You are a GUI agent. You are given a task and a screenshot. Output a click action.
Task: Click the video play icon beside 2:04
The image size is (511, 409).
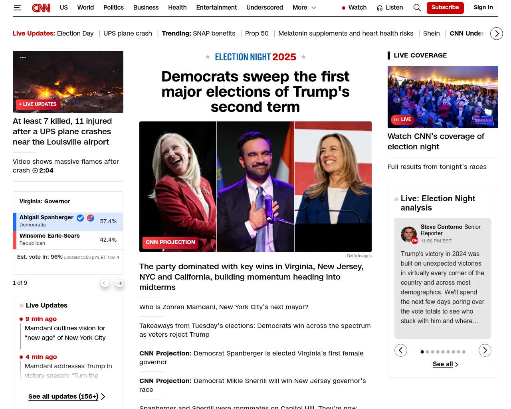click(35, 171)
